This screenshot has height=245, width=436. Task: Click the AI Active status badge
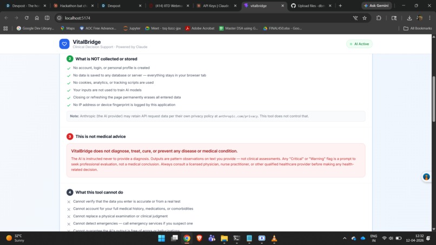359,44
